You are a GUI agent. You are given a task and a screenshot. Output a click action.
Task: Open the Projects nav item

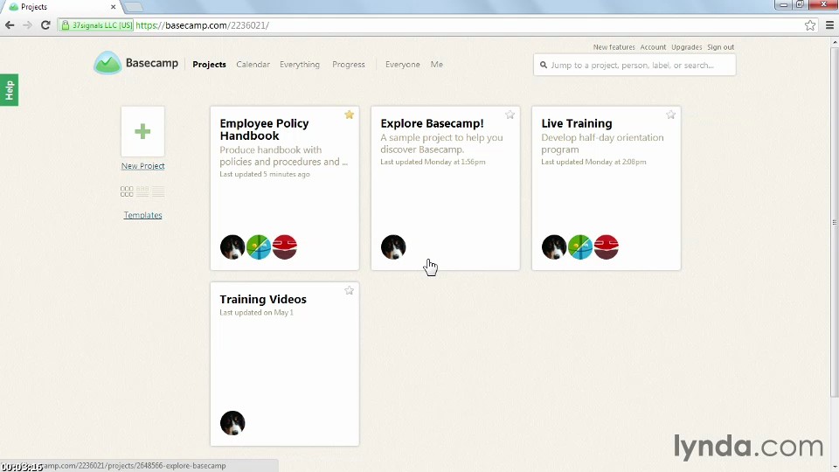click(x=209, y=64)
